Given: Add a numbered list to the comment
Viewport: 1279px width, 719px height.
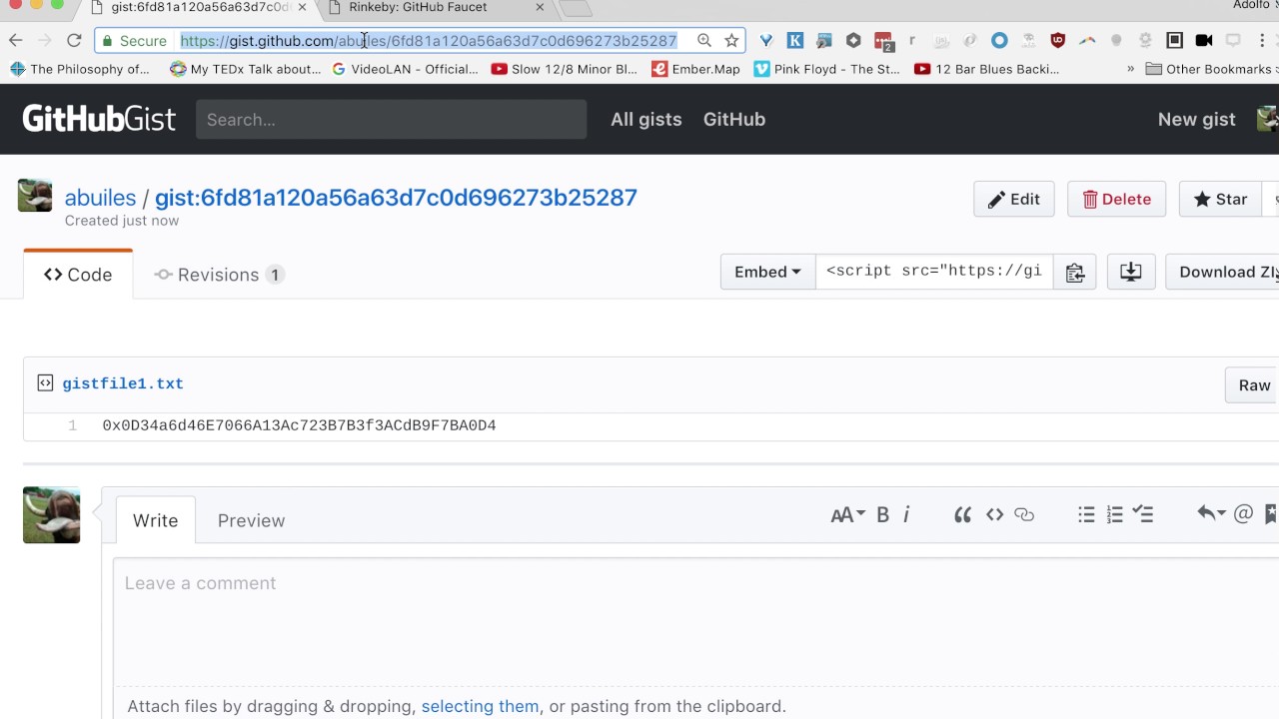Looking at the screenshot, I should pos(1115,515).
